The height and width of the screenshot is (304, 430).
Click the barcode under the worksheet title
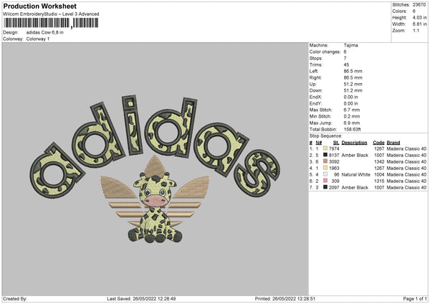point(51,23)
